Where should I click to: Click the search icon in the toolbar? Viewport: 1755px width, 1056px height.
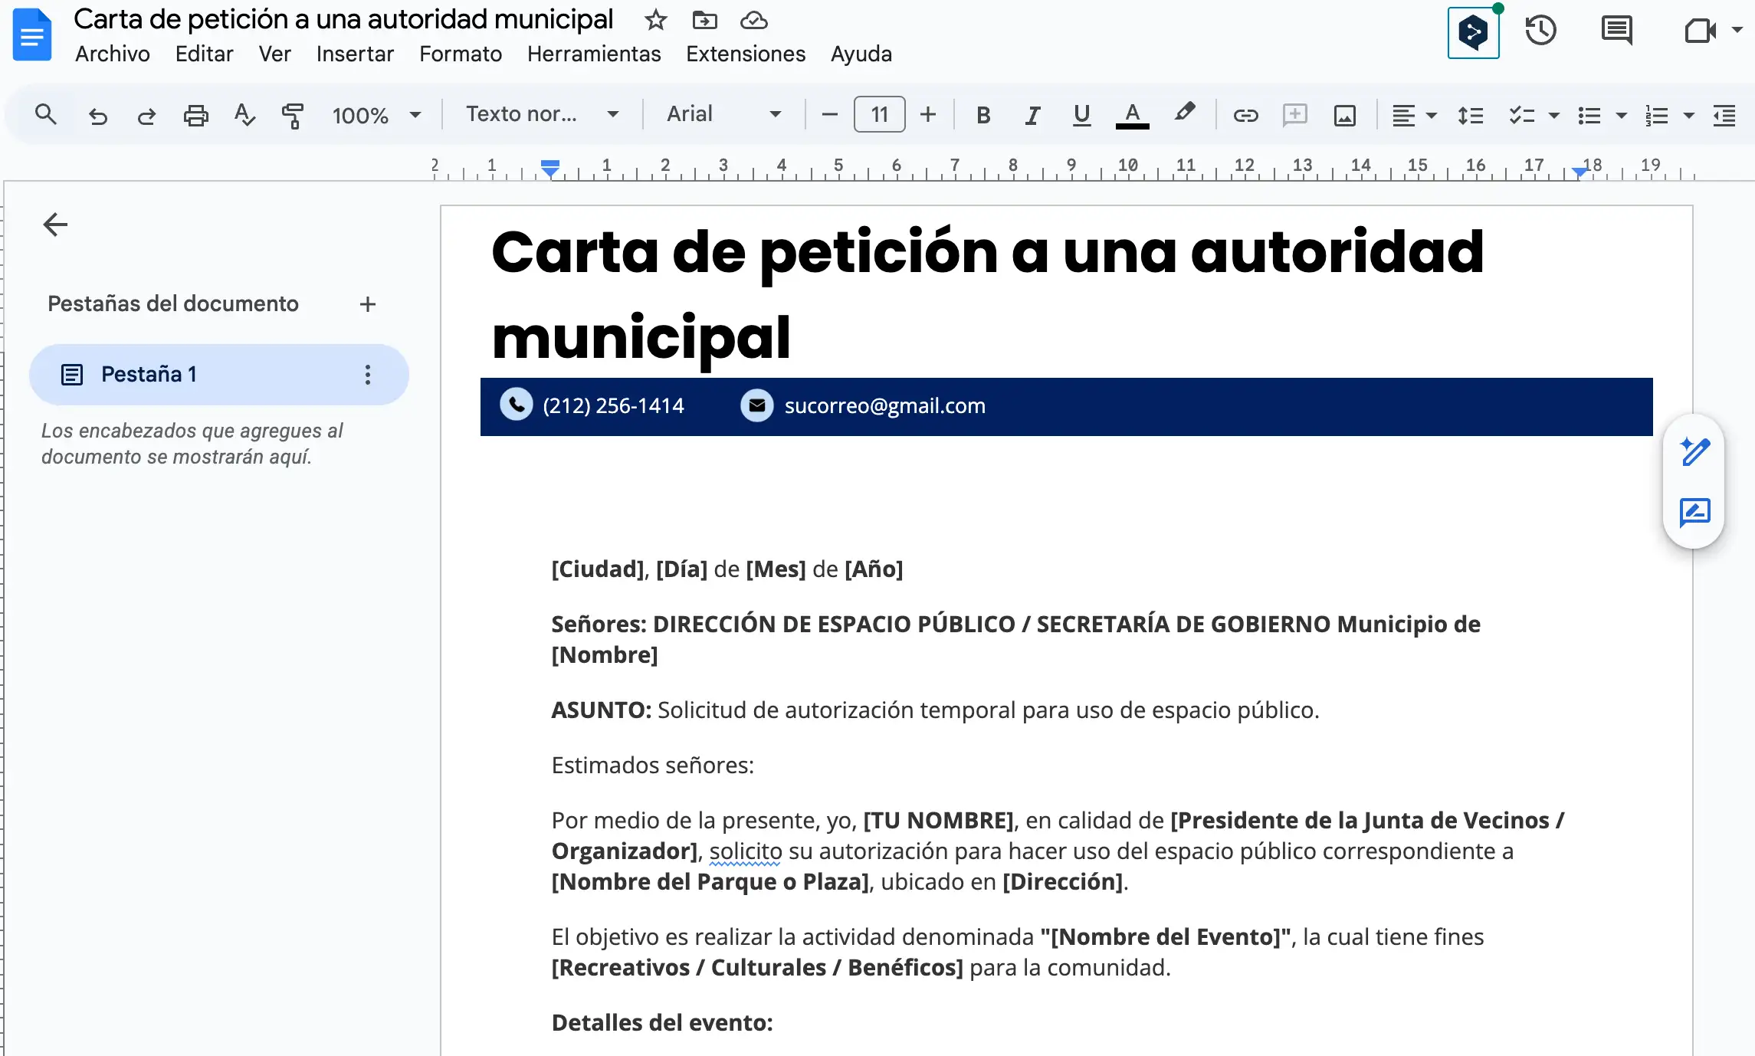coord(45,113)
